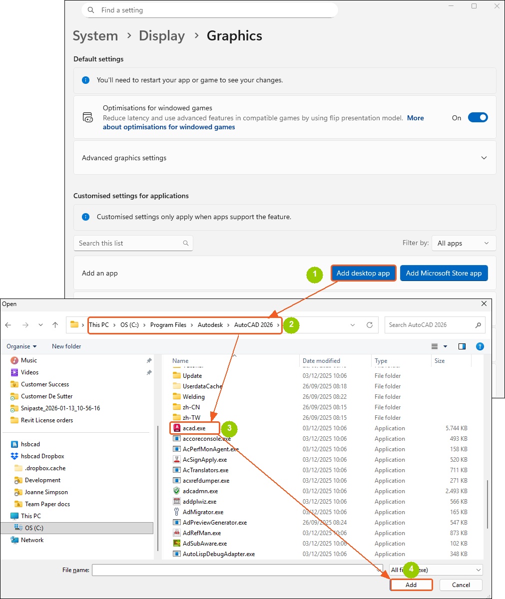
Task: Select hsbcad Dropbox in navigation pane
Action: (42, 456)
